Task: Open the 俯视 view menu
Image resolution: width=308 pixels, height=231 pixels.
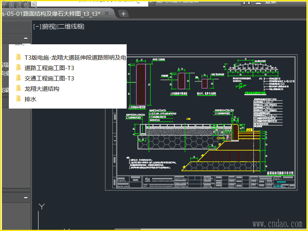Action: click(x=49, y=27)
